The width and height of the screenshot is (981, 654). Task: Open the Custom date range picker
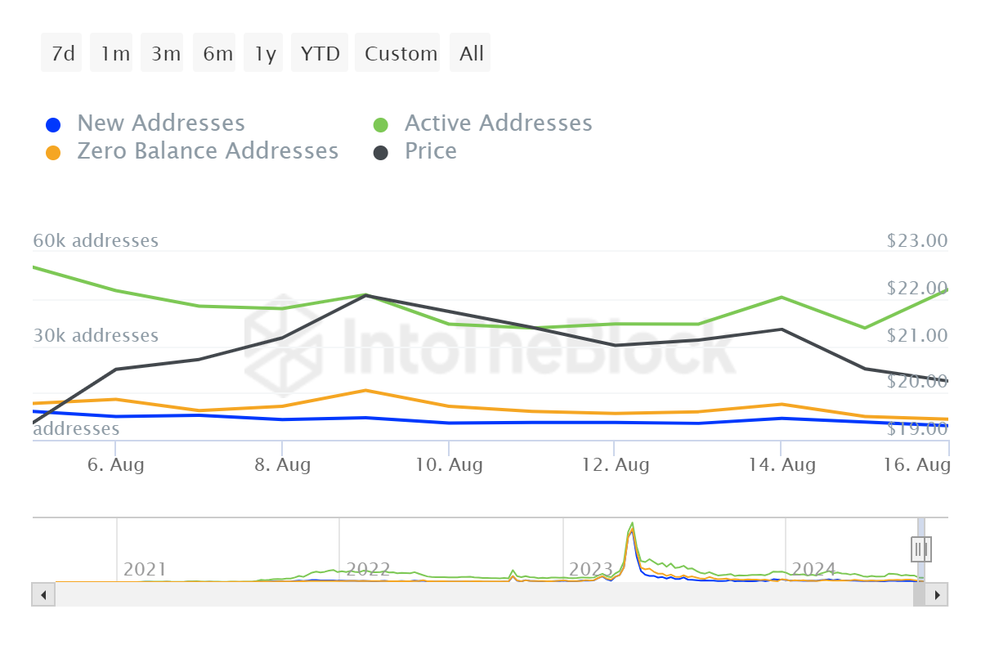tap(400, 53)
